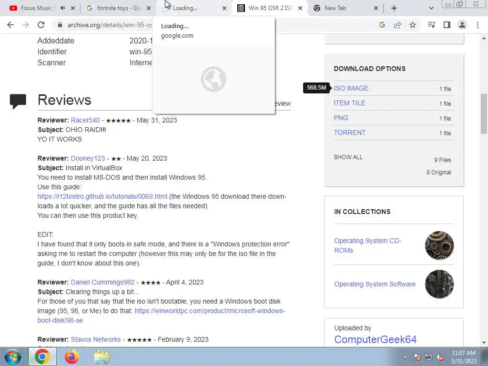
Task: Open reviewer Dooney123 profile
Action: [88, 158]
